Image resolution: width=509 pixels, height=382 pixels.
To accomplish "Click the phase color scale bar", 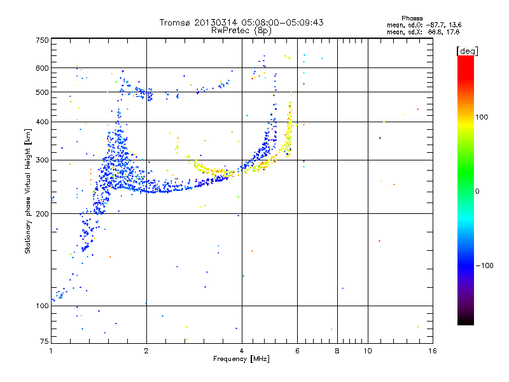I will pos(466,190).
